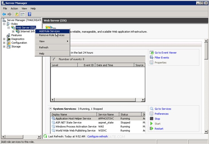This screenshot has width=209, height=144.
Task: Click the Up one level folder icon
Action: tap(17, 14)
